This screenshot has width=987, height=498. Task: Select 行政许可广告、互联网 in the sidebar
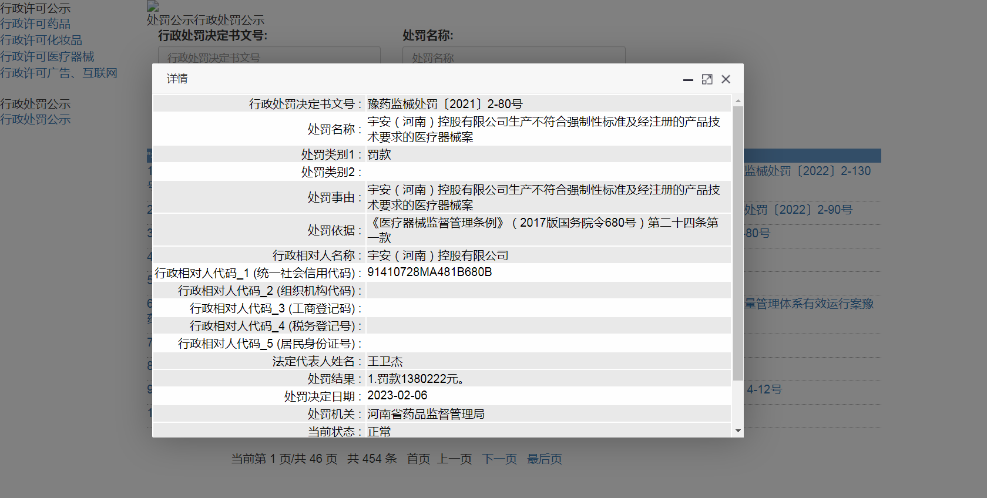click(59, 73)
